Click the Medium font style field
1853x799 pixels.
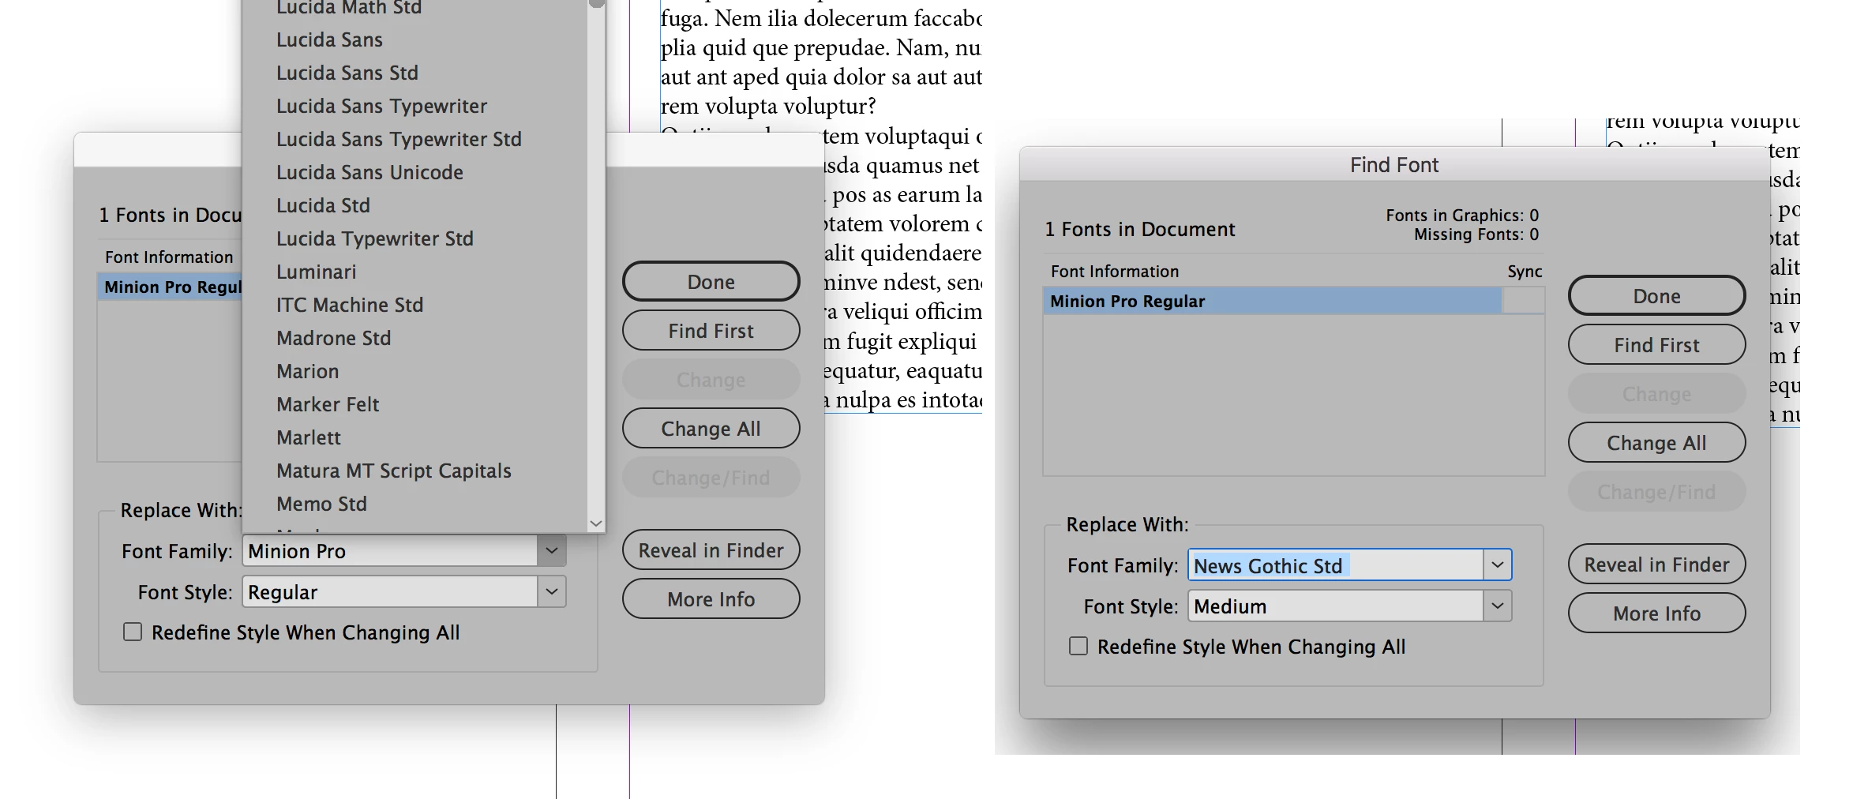pos(1335,606)
